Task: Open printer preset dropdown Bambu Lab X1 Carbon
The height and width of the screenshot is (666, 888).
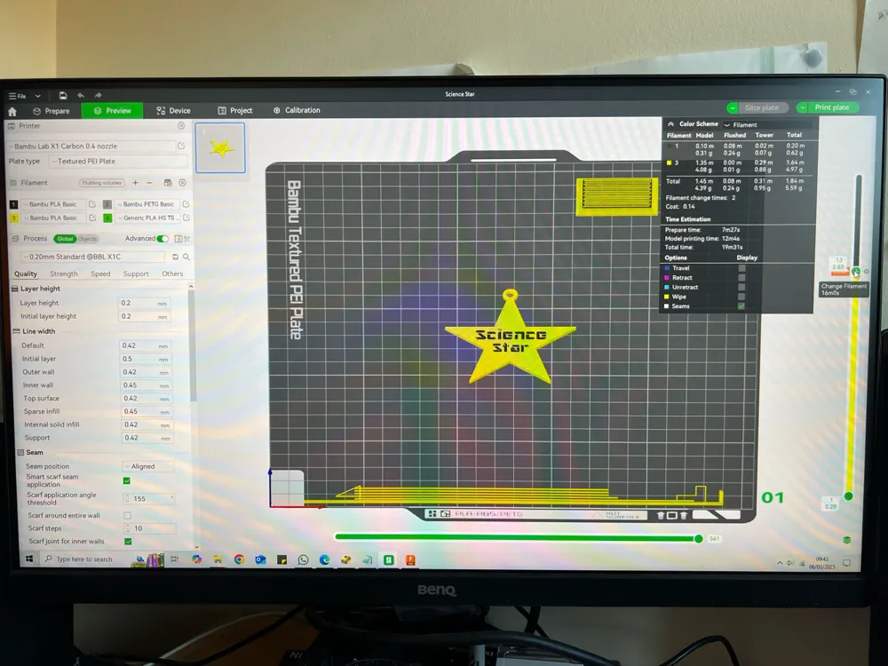Action: point(91,147)
